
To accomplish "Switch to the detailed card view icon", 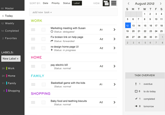I will click(106, 3).
